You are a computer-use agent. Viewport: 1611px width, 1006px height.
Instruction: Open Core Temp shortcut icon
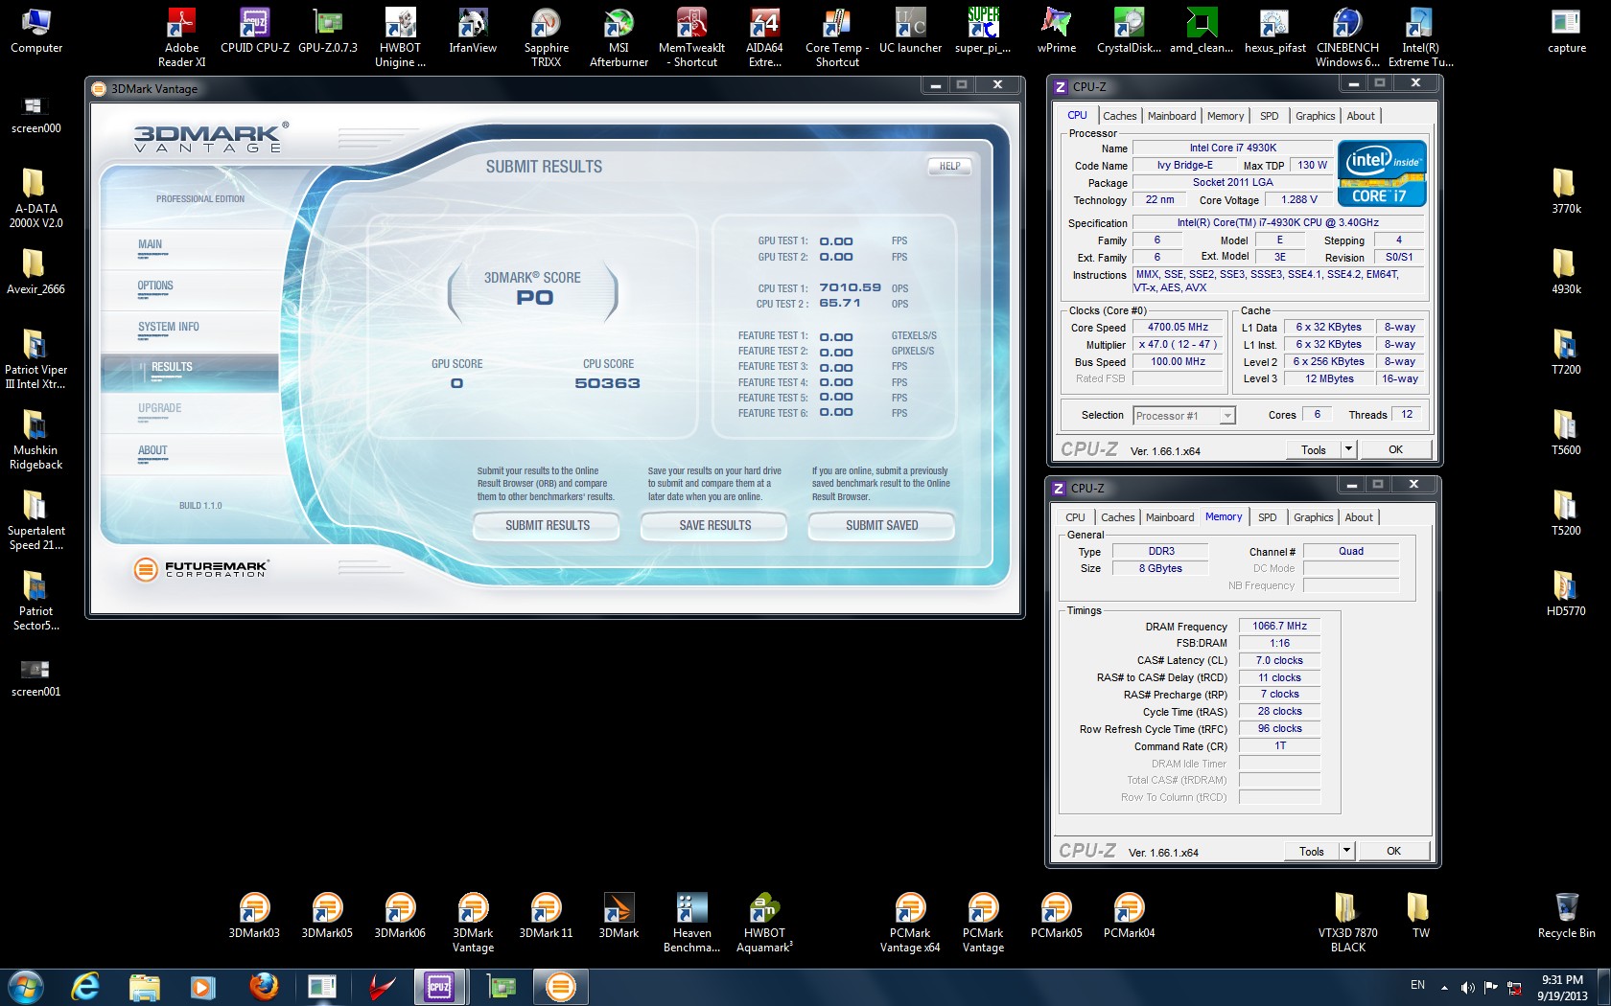tap(837, 37)
